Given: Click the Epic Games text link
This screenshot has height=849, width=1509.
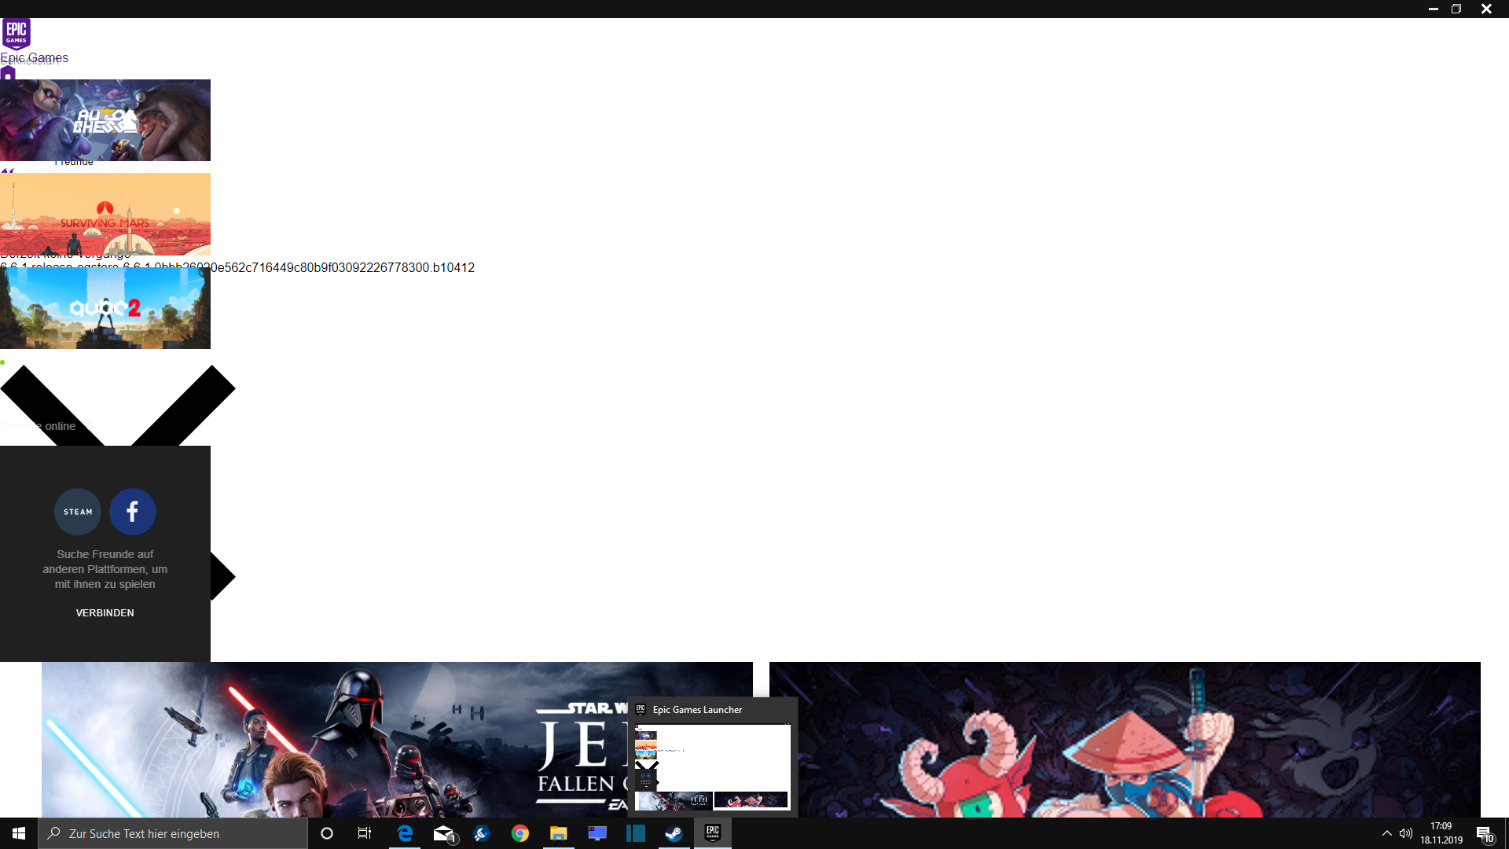Looking at the screenshot, I should pyautogui.click(x=35, y=57).
